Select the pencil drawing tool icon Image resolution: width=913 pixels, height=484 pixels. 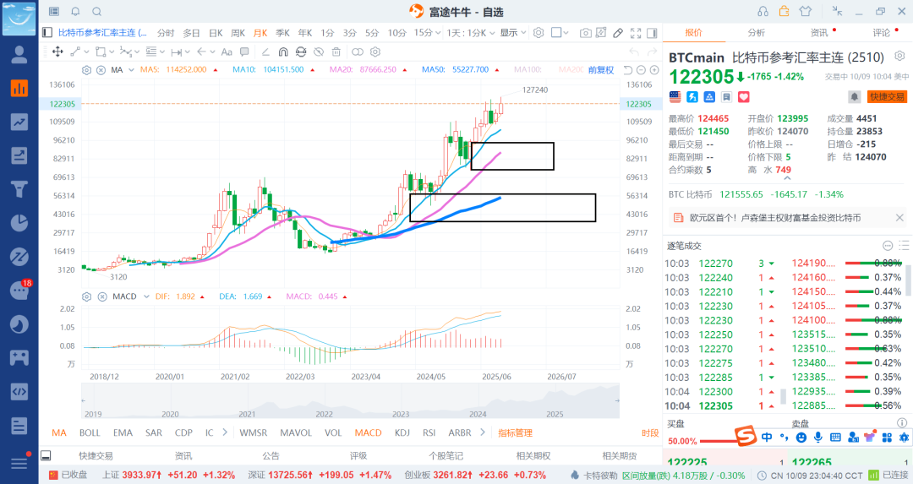coord(618,33)
